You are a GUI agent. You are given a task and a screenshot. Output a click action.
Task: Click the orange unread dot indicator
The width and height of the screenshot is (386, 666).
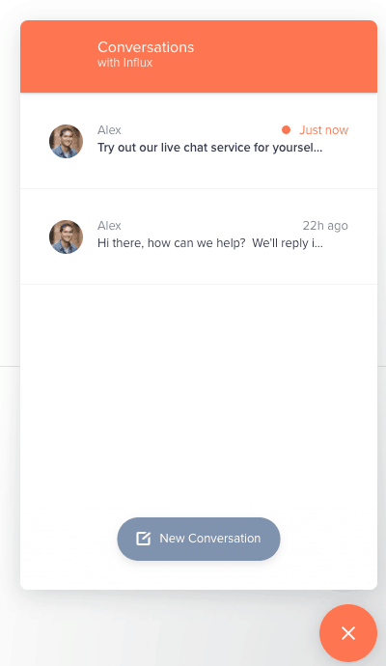(287, 130)
